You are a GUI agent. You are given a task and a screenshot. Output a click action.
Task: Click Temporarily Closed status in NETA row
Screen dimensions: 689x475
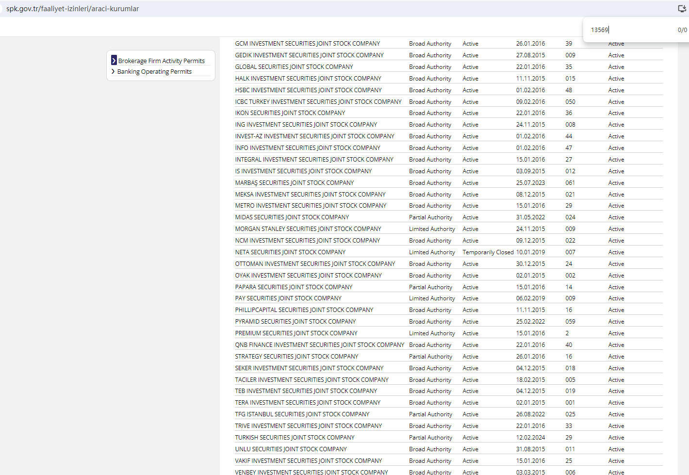[x=488, y=252]
